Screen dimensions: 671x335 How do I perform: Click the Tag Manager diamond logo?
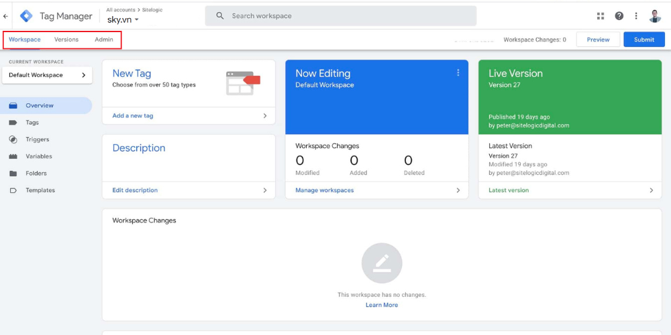click(26, 16)
